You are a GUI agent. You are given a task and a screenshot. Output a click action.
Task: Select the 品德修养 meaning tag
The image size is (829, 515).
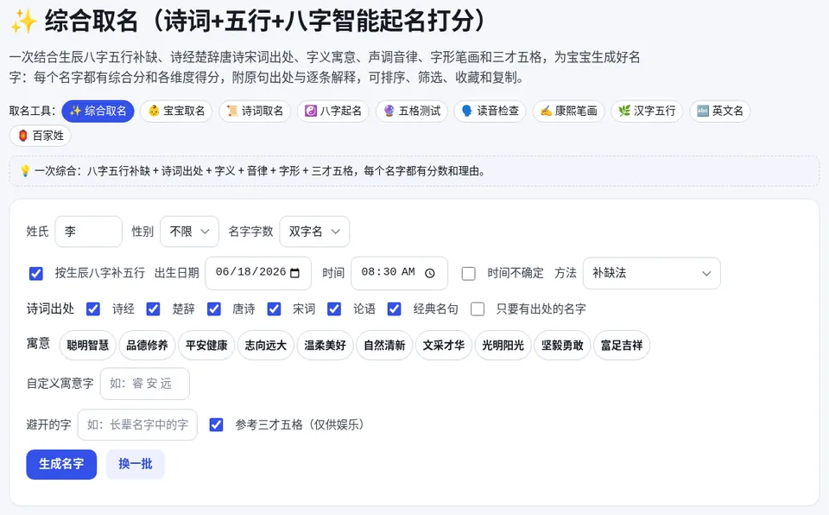point(147,345)
